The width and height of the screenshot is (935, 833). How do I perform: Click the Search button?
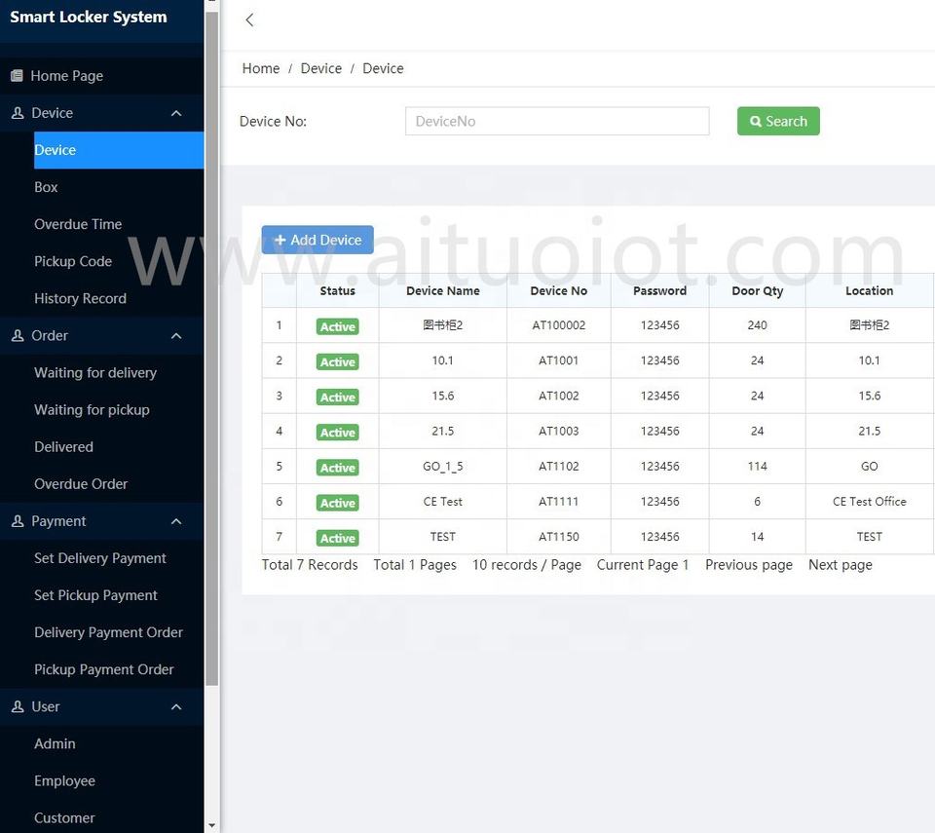click(778, 121)
